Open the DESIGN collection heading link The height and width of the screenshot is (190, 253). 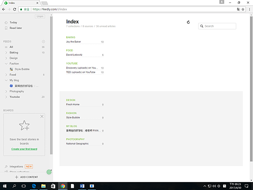(x=70, y=100)
